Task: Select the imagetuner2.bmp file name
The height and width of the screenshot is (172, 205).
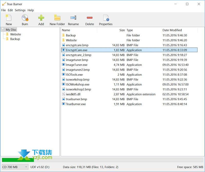Action: (x=78, y=70)
